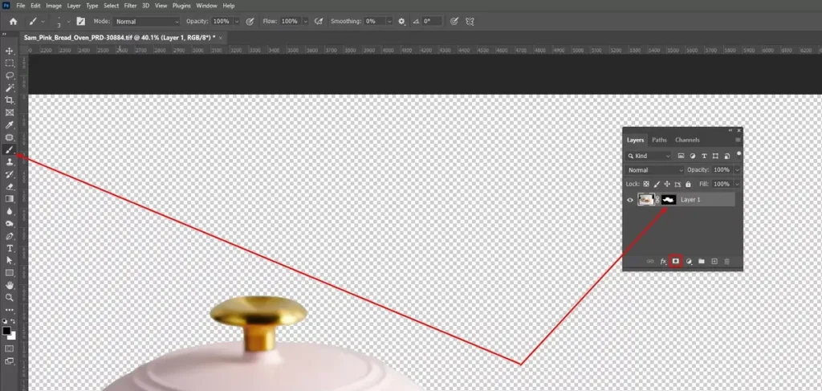This screenshot has width=822, height=391.
Task: Switch to the Paths tab
Action: click(x=659, y=140)
